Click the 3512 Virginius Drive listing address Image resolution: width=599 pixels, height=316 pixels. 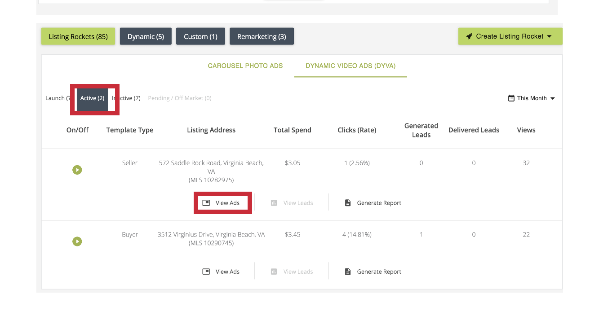click(211, 234)
